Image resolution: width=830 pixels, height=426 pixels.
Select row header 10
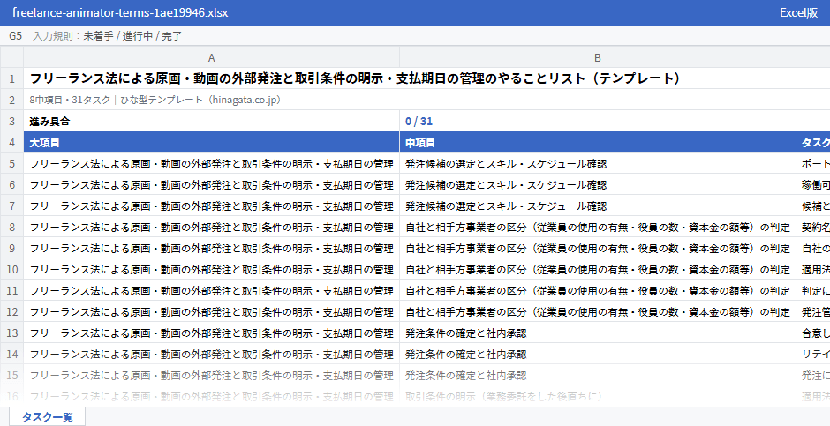coord(11,269)
